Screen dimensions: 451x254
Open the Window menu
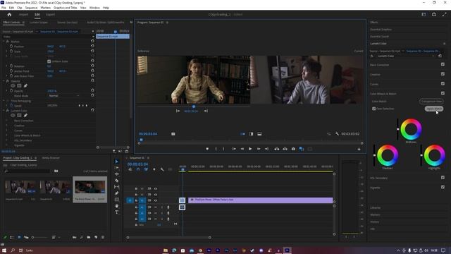94,8
